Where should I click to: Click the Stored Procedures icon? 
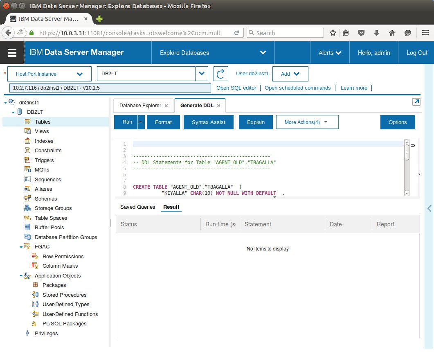pyautogui.click(x=35, y=295)
